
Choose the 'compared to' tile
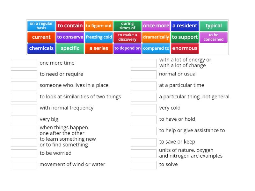[156, 48]
